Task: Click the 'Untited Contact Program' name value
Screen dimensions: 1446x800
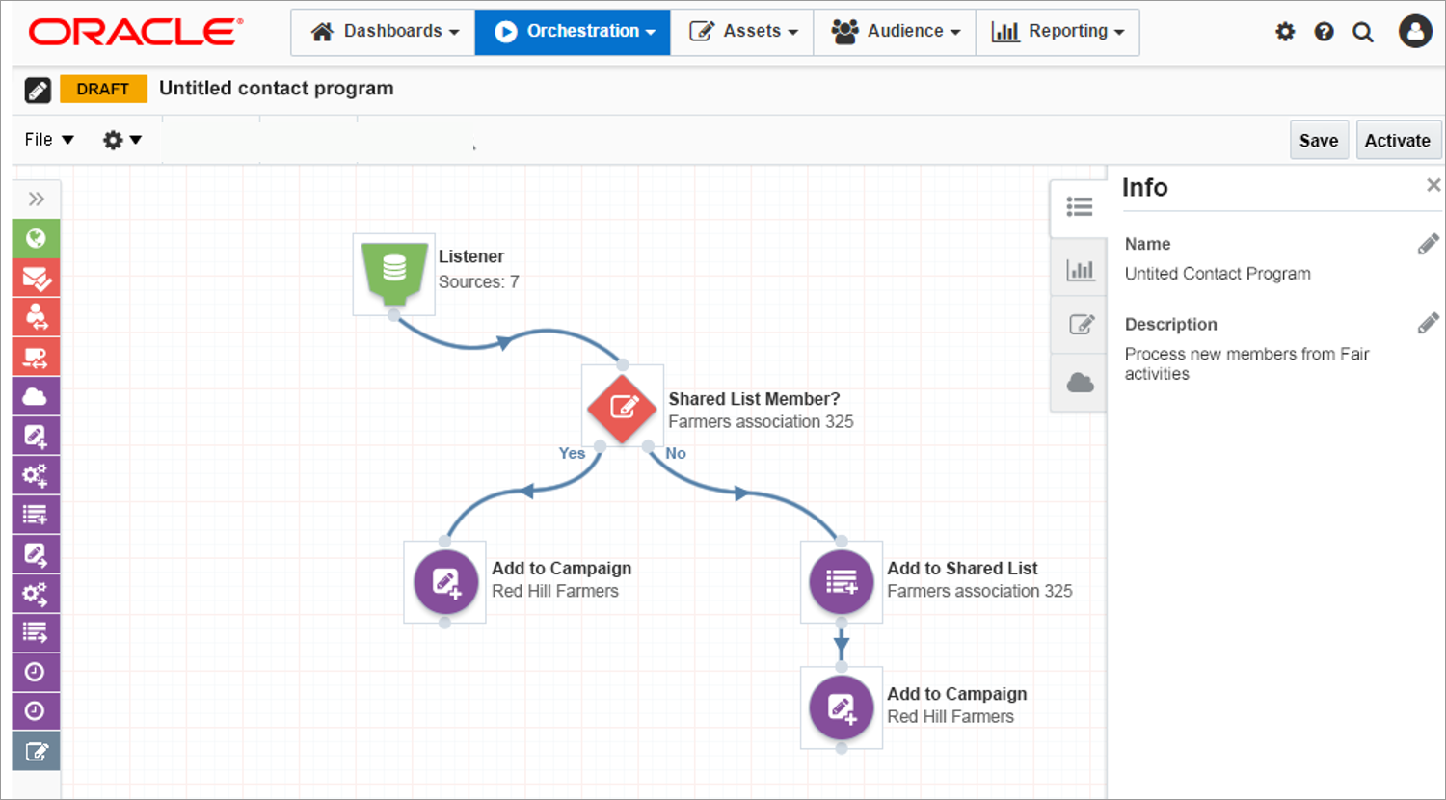Action: coord(1218,274)
